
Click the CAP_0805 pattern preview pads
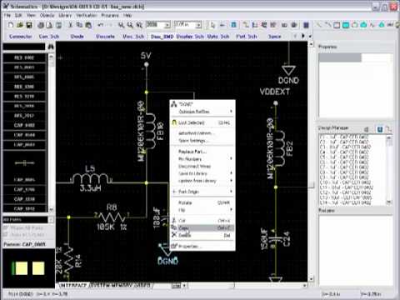click(x=28, y=268)
